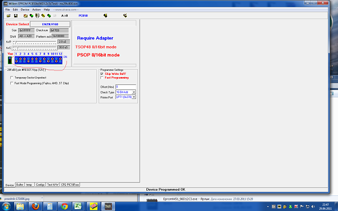Click the tWP pulse width slider
338x211 pixels.
click(x=34, y=42)
